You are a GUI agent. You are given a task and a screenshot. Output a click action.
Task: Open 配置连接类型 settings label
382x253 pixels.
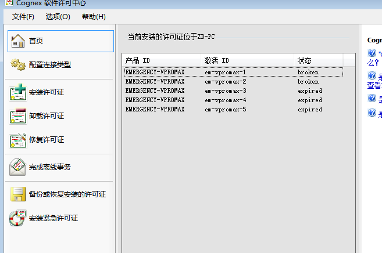coord(50,64)
